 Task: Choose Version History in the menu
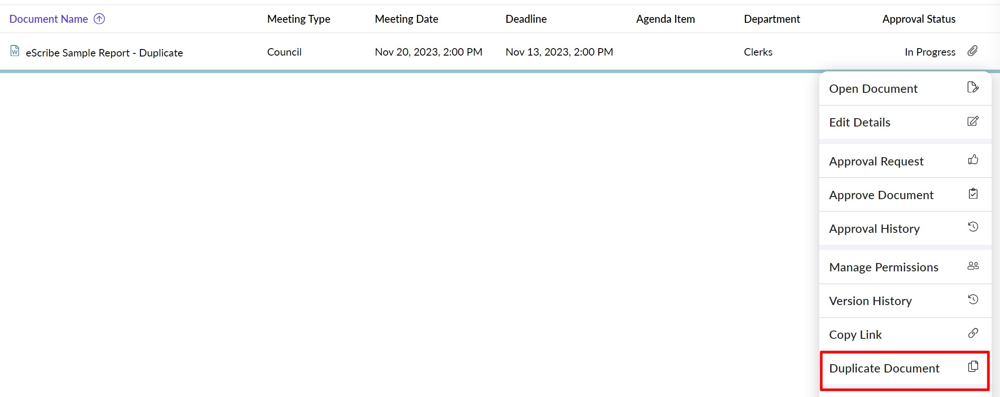pos(870,301)
